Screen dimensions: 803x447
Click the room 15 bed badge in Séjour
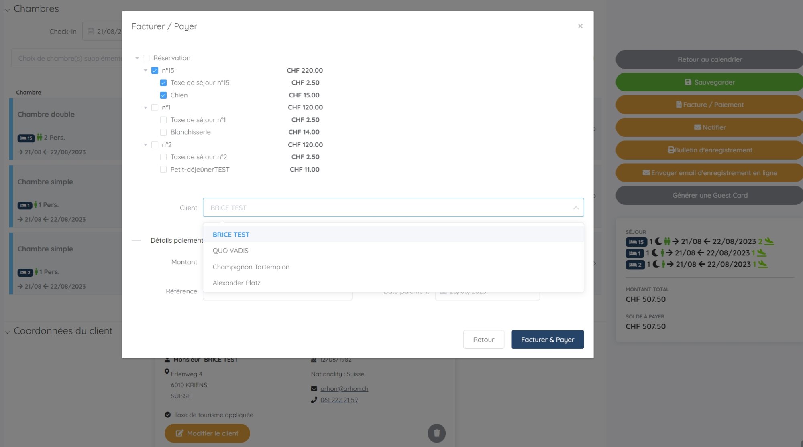636,242
